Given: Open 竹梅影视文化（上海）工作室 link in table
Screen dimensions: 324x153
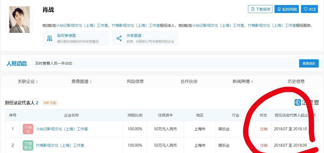Looking at the screenshot, I should point(60,145).
